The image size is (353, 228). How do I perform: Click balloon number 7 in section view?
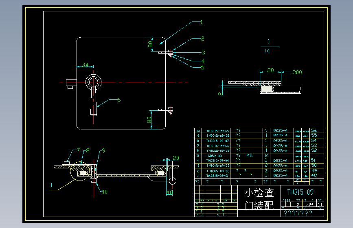(x=78, y=150)
